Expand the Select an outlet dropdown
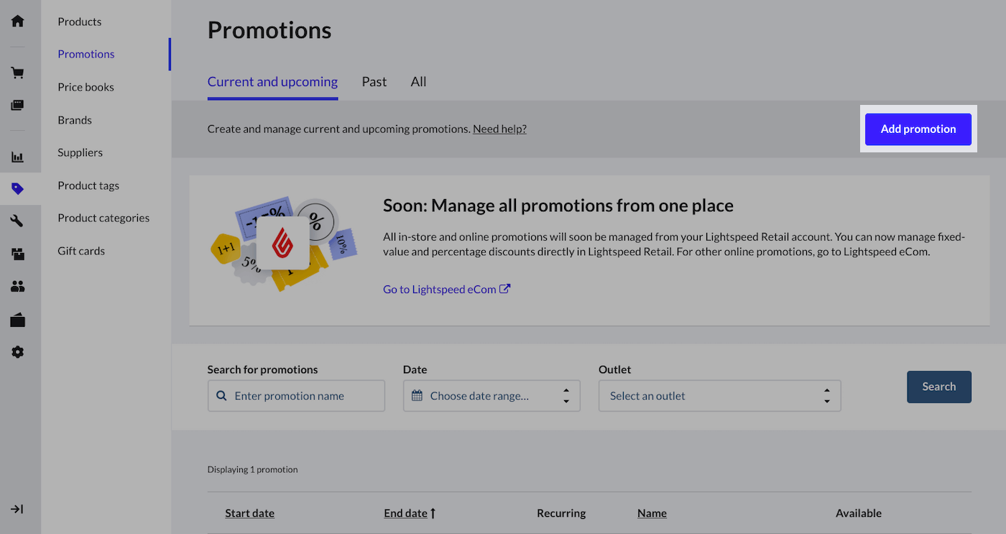This screenshot has height=534, width=1006. coord(719,396)
